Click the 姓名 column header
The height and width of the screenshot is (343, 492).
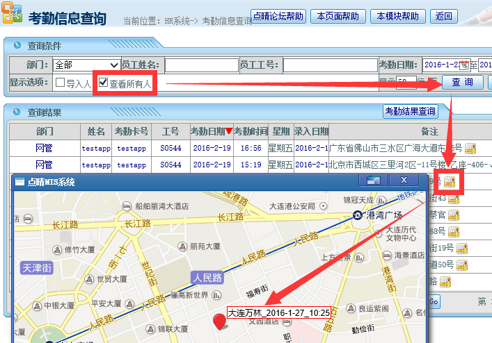pos(96,131)
